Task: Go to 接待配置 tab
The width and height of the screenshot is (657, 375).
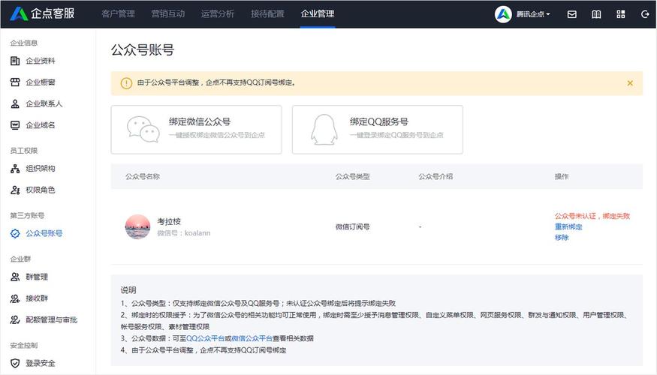Action: coord(267,13)
